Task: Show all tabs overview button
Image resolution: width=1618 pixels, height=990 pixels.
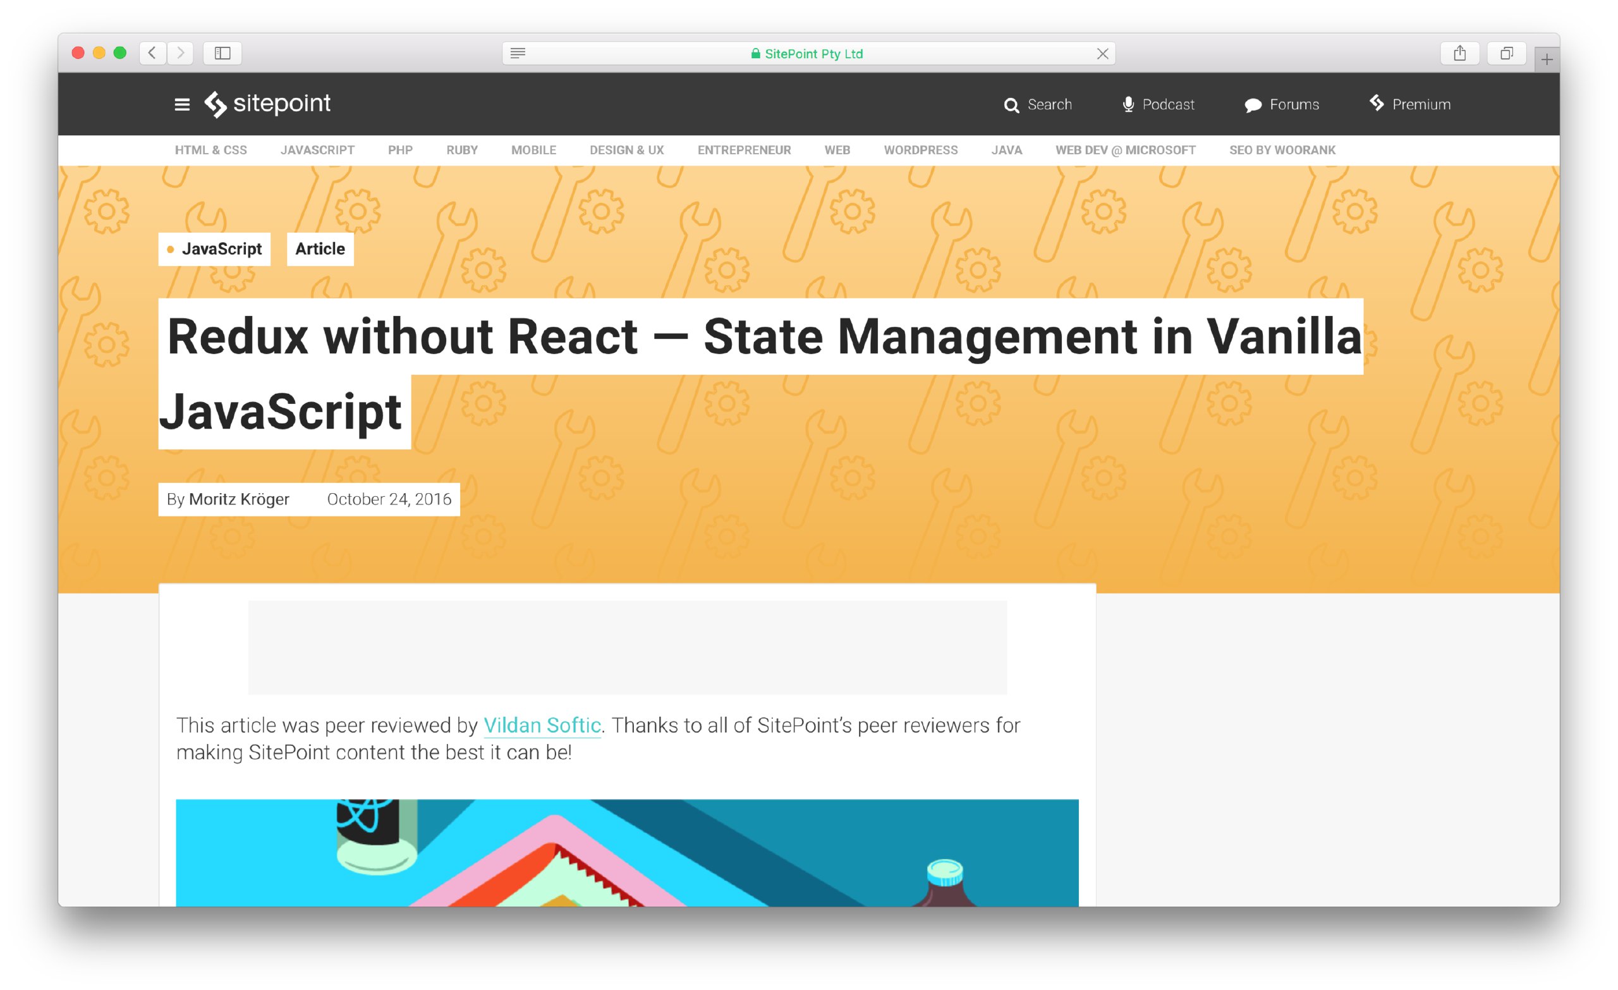Action: (x=1505, y=53)
